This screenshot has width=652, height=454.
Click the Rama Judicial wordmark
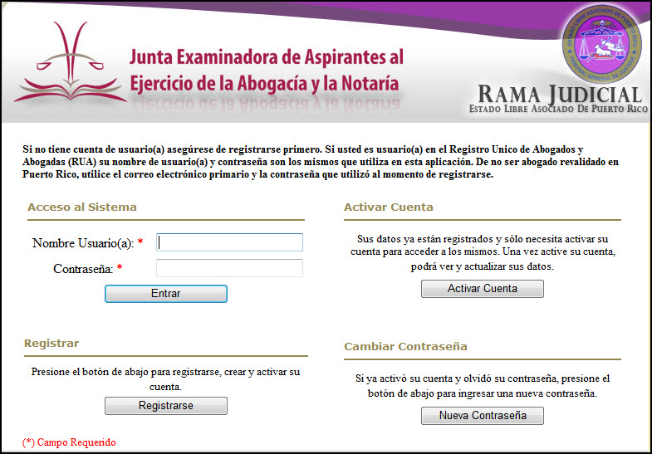point(561,95)
